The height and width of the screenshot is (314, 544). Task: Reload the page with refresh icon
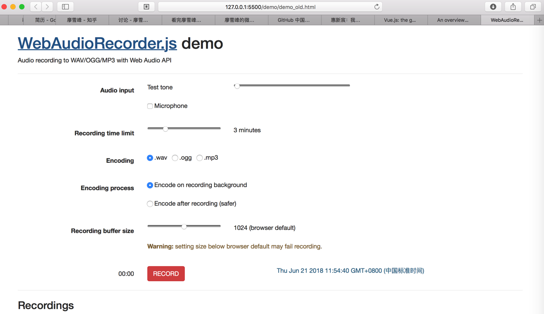coord(377,7)
